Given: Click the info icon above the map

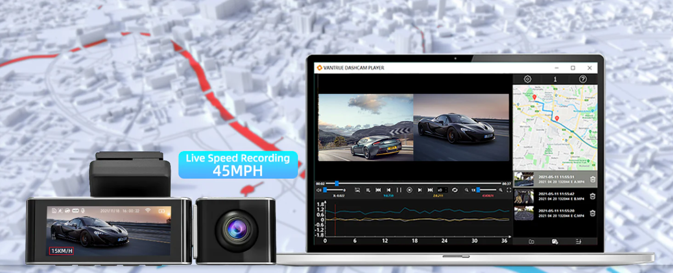Looking at the screenshot, I should 555,79.
